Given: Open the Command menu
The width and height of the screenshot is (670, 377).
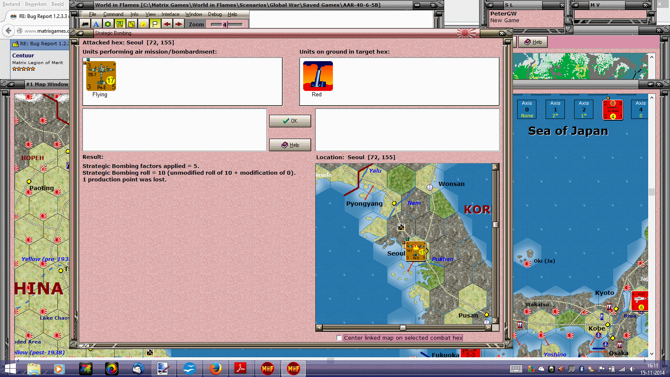Looking at the screenshot, I should (113, 14).
